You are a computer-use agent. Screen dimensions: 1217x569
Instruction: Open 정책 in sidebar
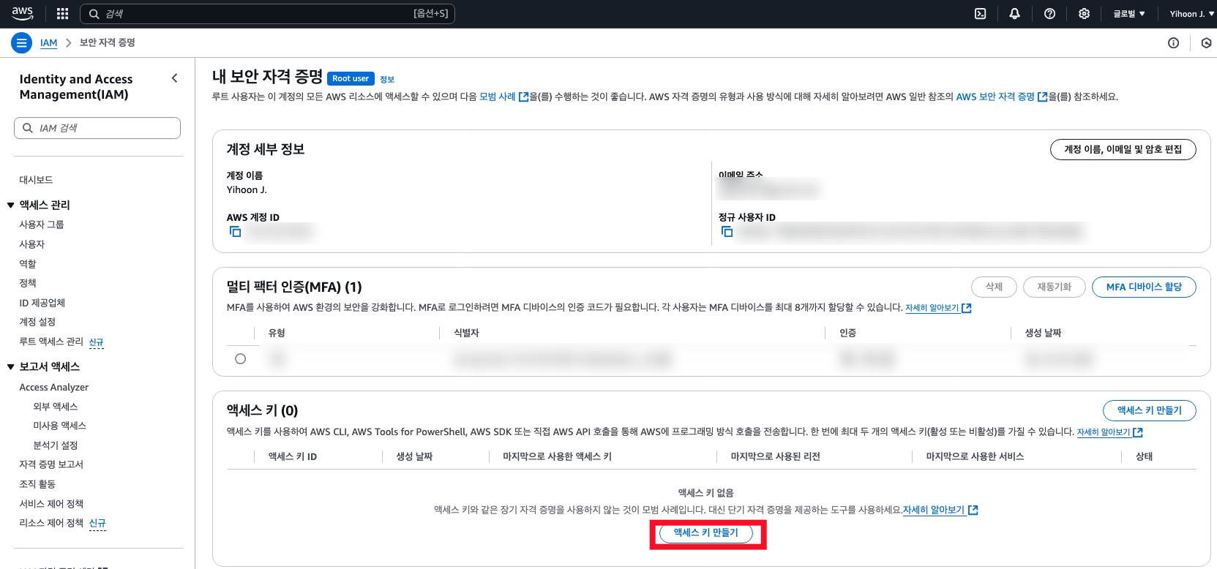(x=28, y=283)
